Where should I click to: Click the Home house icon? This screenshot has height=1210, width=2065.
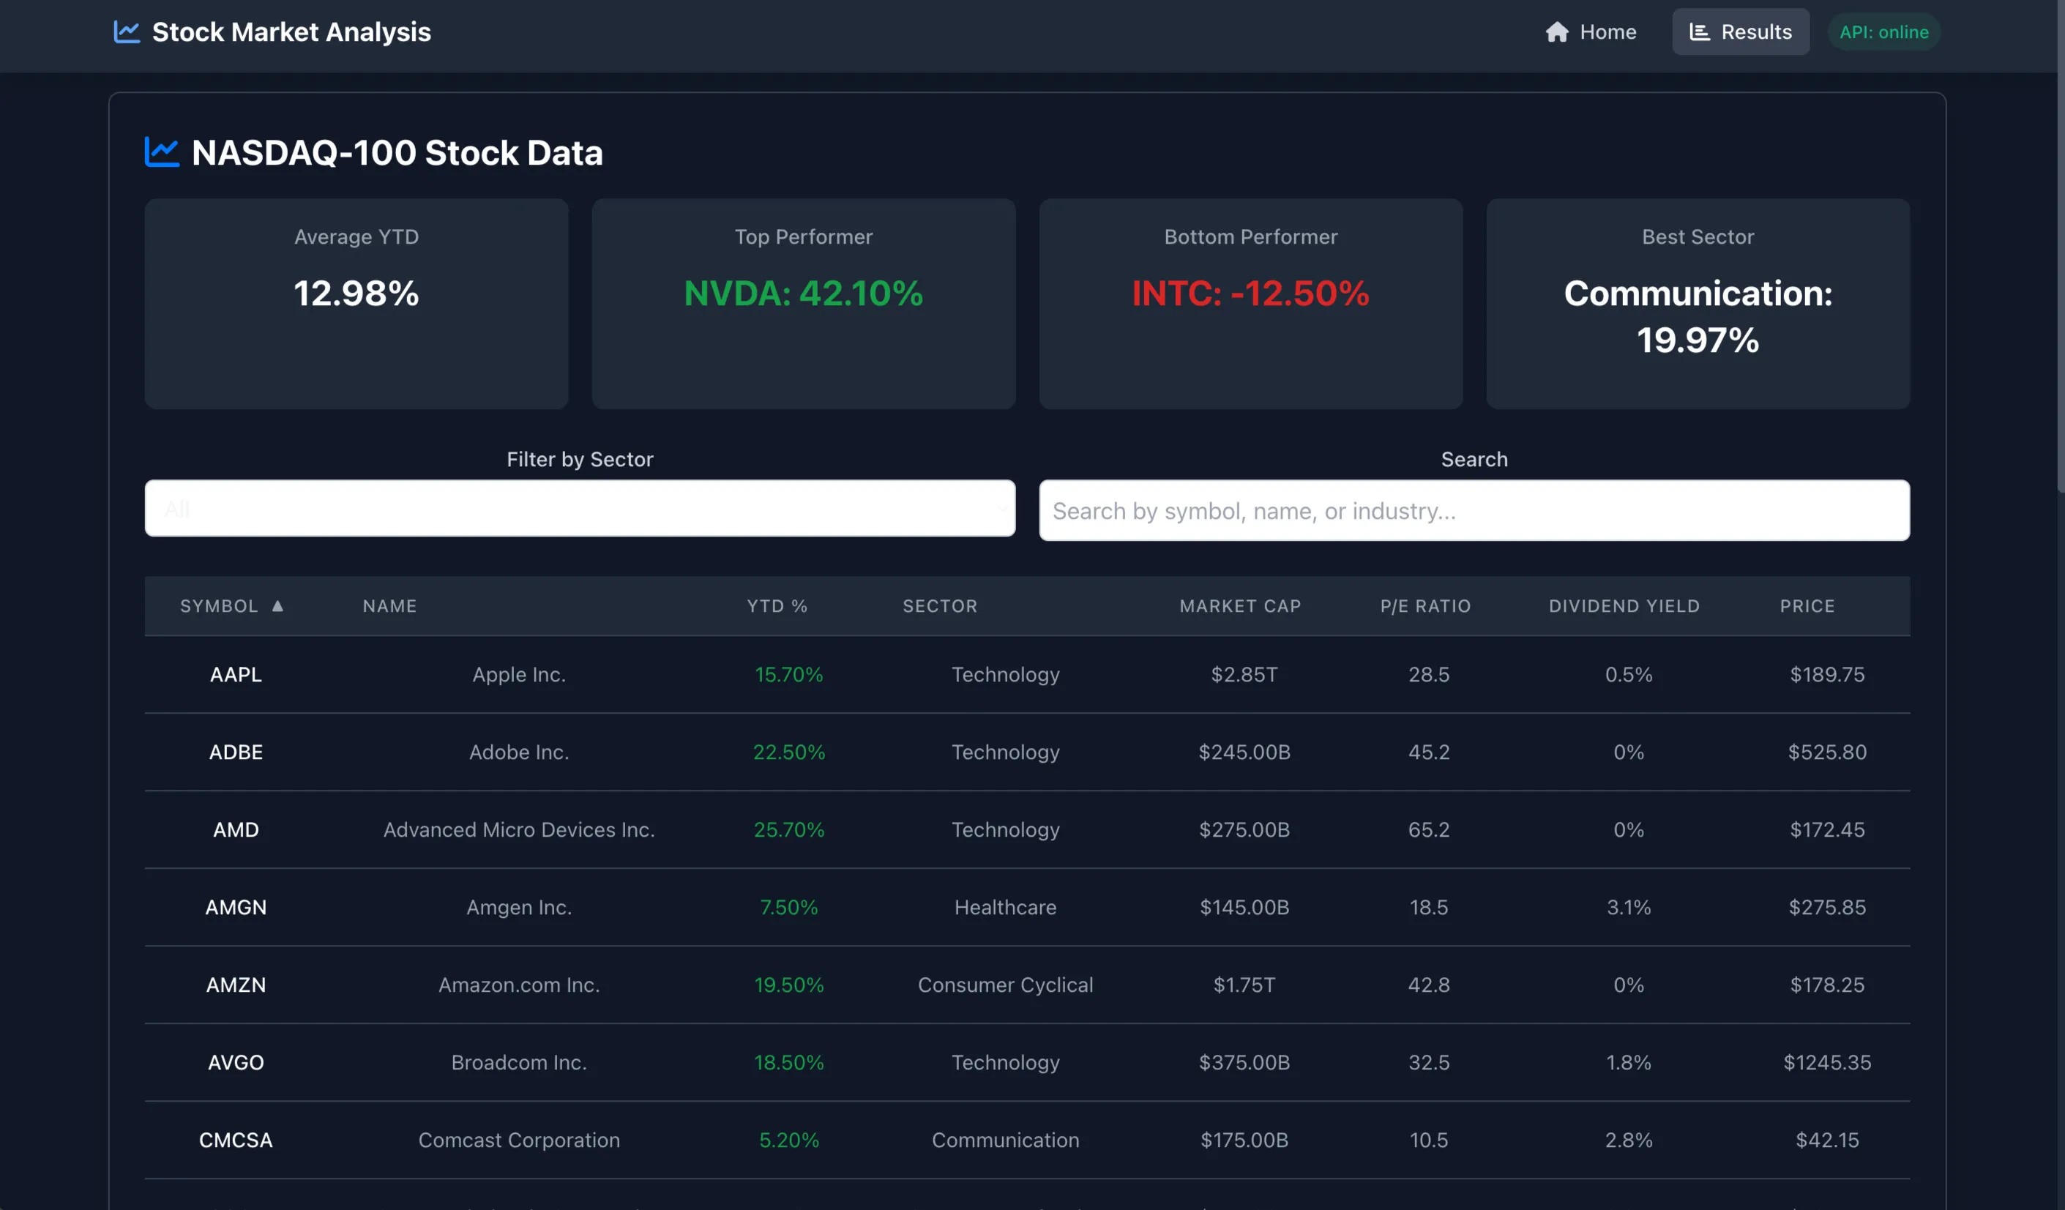[1556, 32]
